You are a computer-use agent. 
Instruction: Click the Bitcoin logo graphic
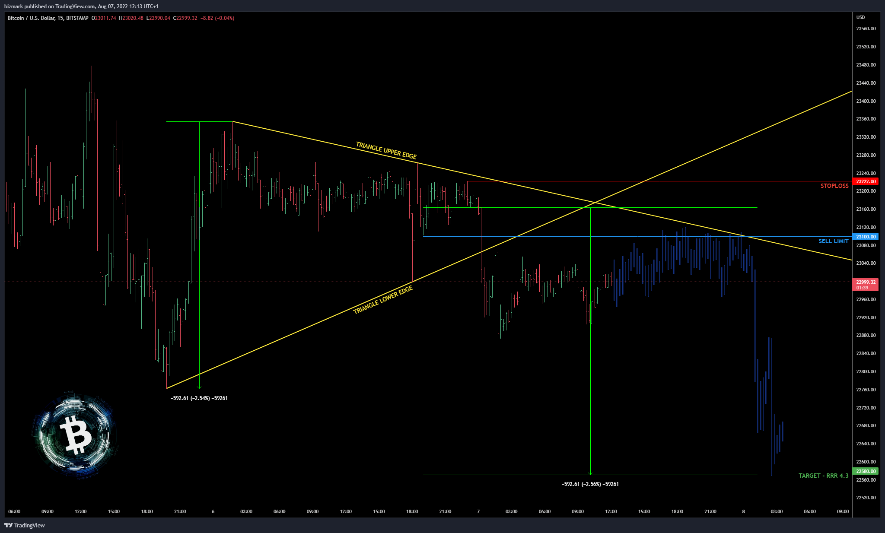(75, 435)
